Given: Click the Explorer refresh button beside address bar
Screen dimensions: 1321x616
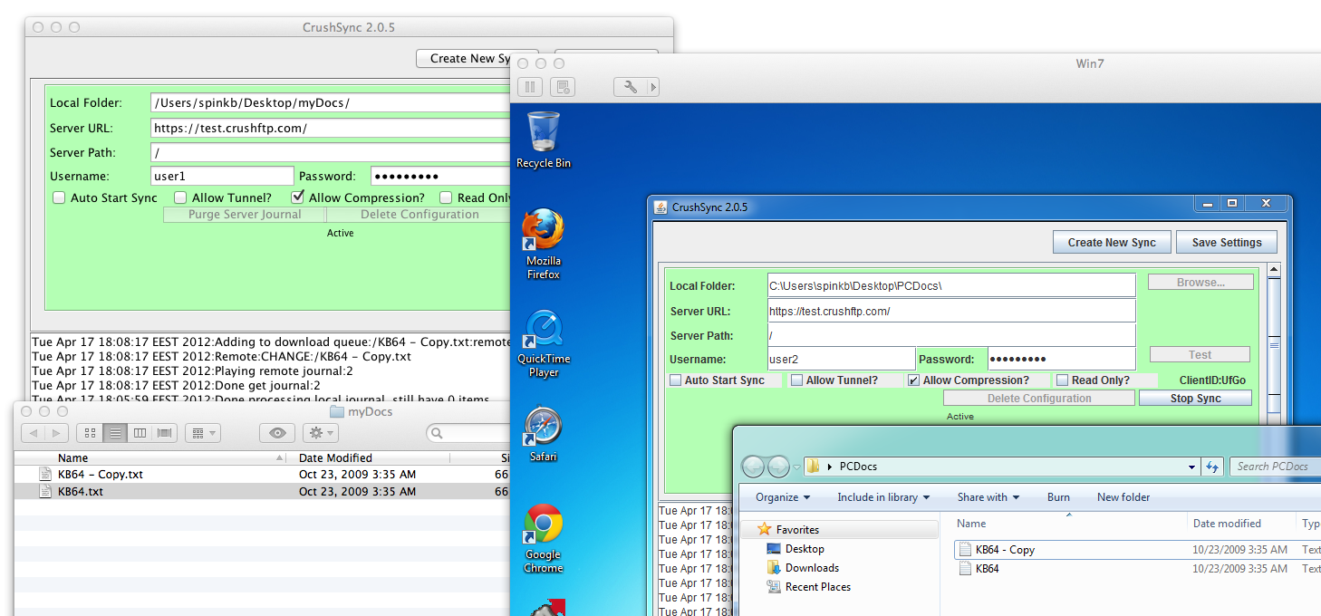Looking at the screenshot, I should (1212, 467).
